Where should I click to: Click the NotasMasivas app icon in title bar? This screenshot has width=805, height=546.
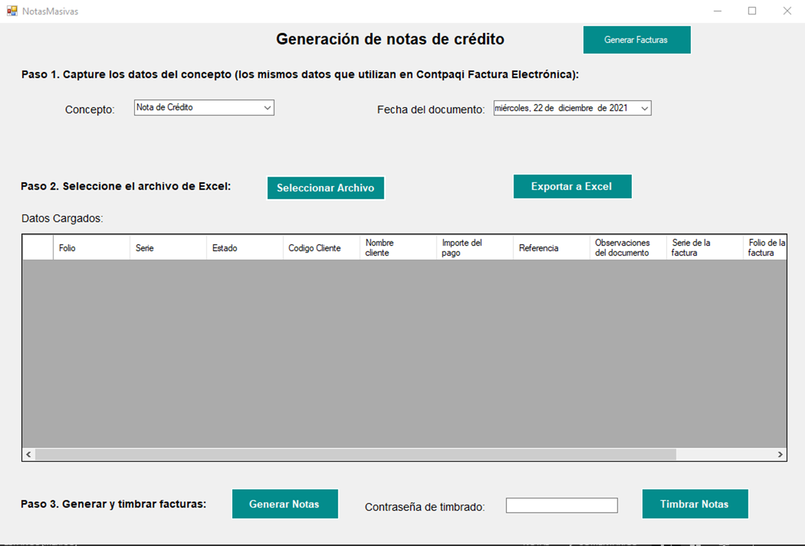click(x=12, y=11)
